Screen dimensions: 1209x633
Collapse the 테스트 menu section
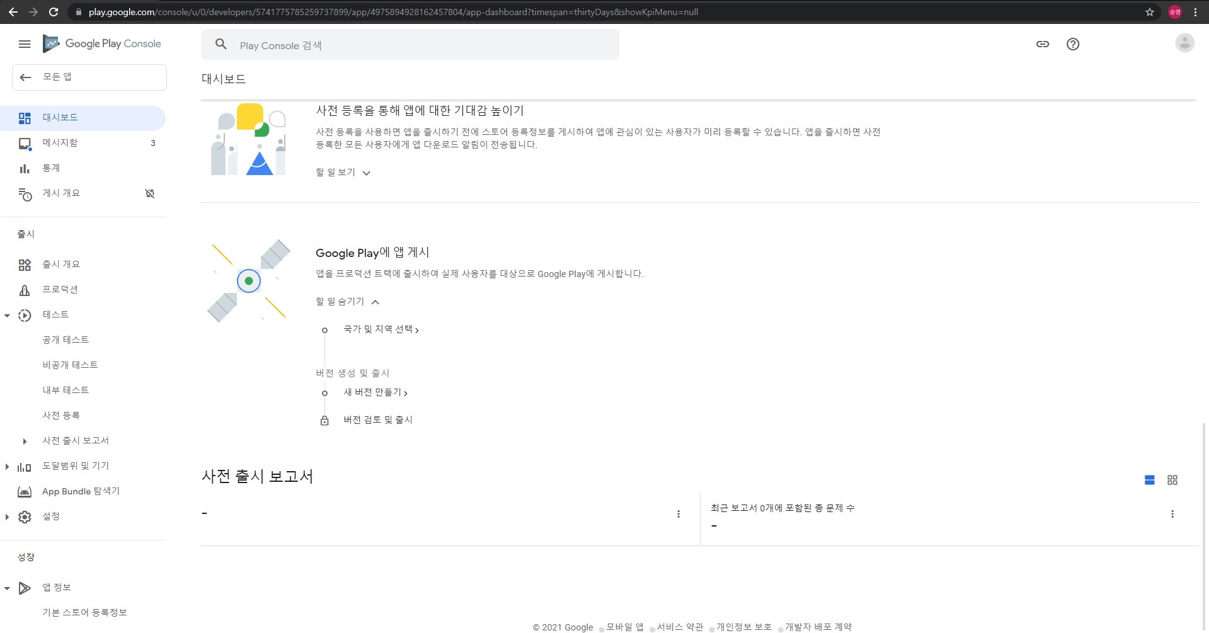coord(7,316)
